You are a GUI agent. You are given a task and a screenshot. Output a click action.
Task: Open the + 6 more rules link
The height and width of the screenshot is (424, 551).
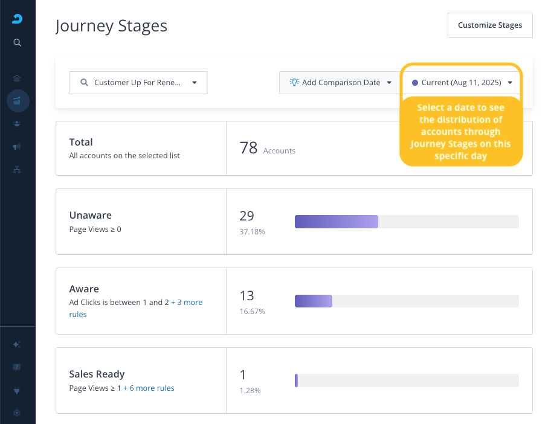pyautogui.click(x=149, y=388)
